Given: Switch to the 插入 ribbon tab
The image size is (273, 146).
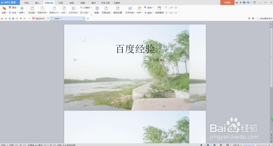Looking at the screenshot, I should [37, 3].
